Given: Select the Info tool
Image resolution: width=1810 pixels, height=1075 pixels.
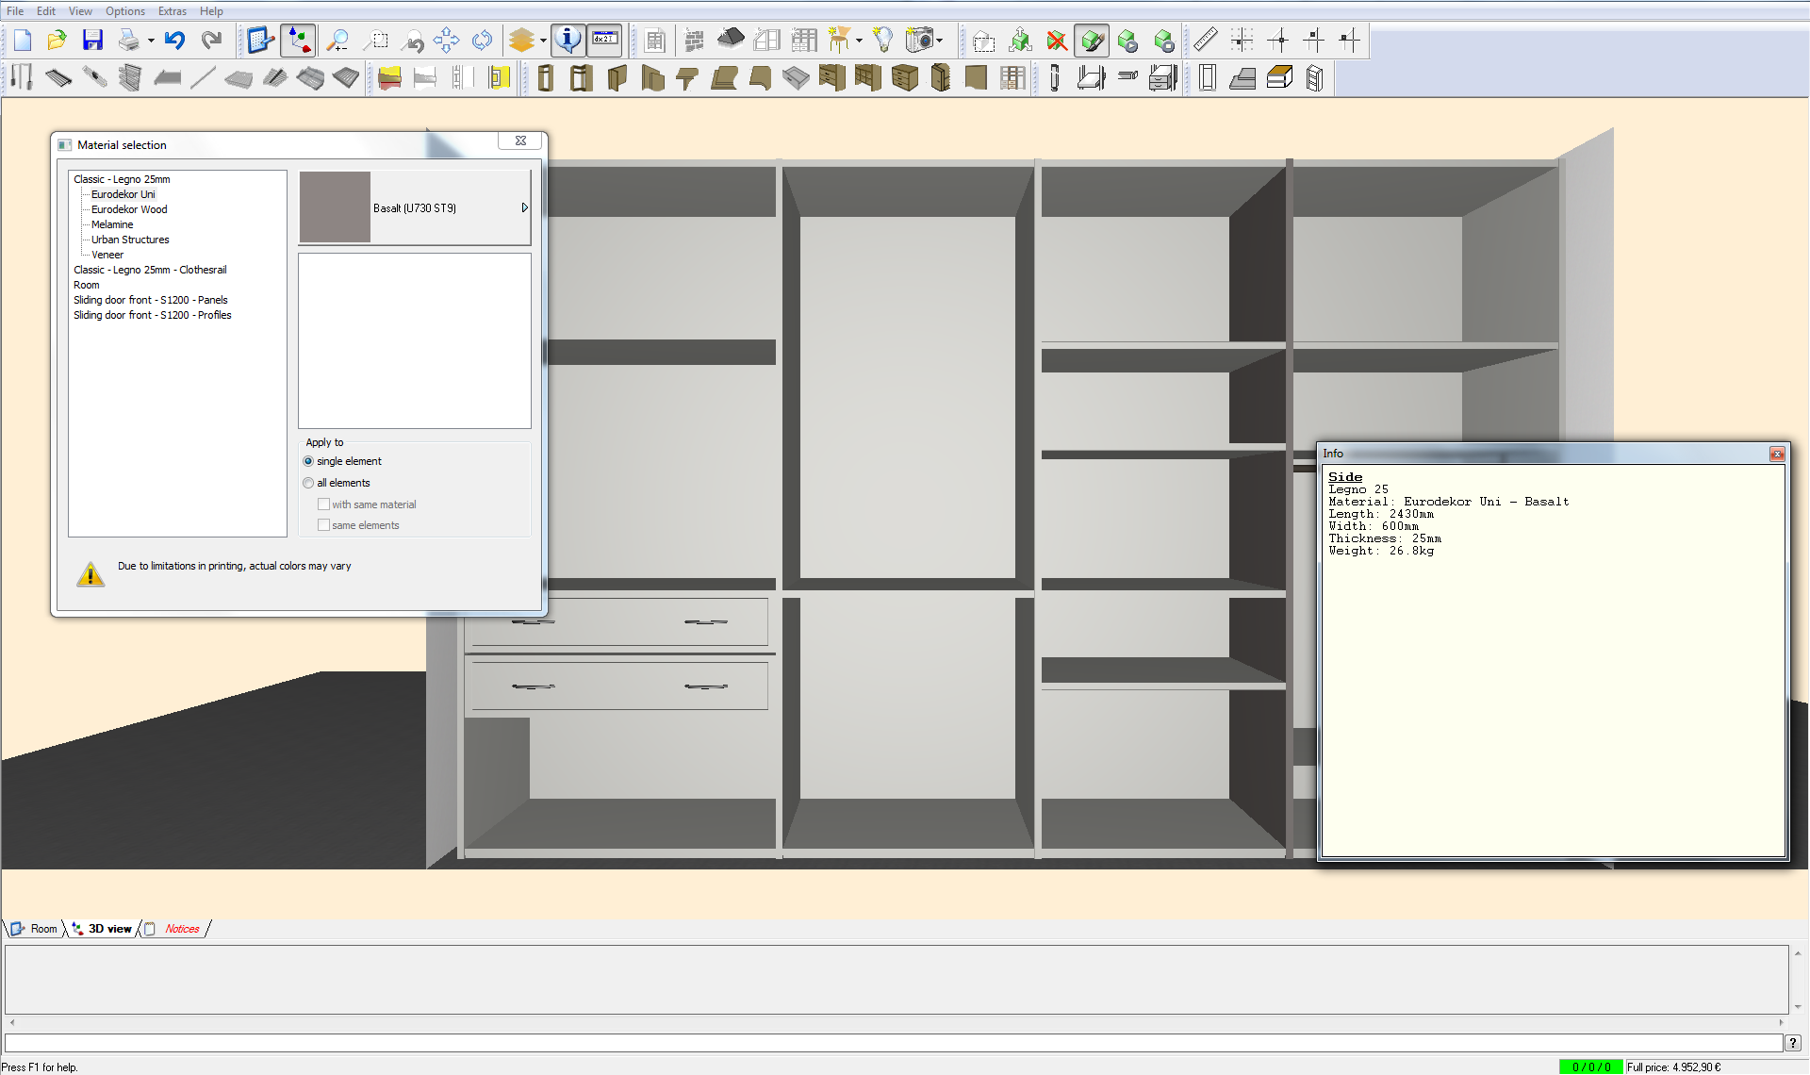Looking at the screenshot, I should click(x=568, y=41).
